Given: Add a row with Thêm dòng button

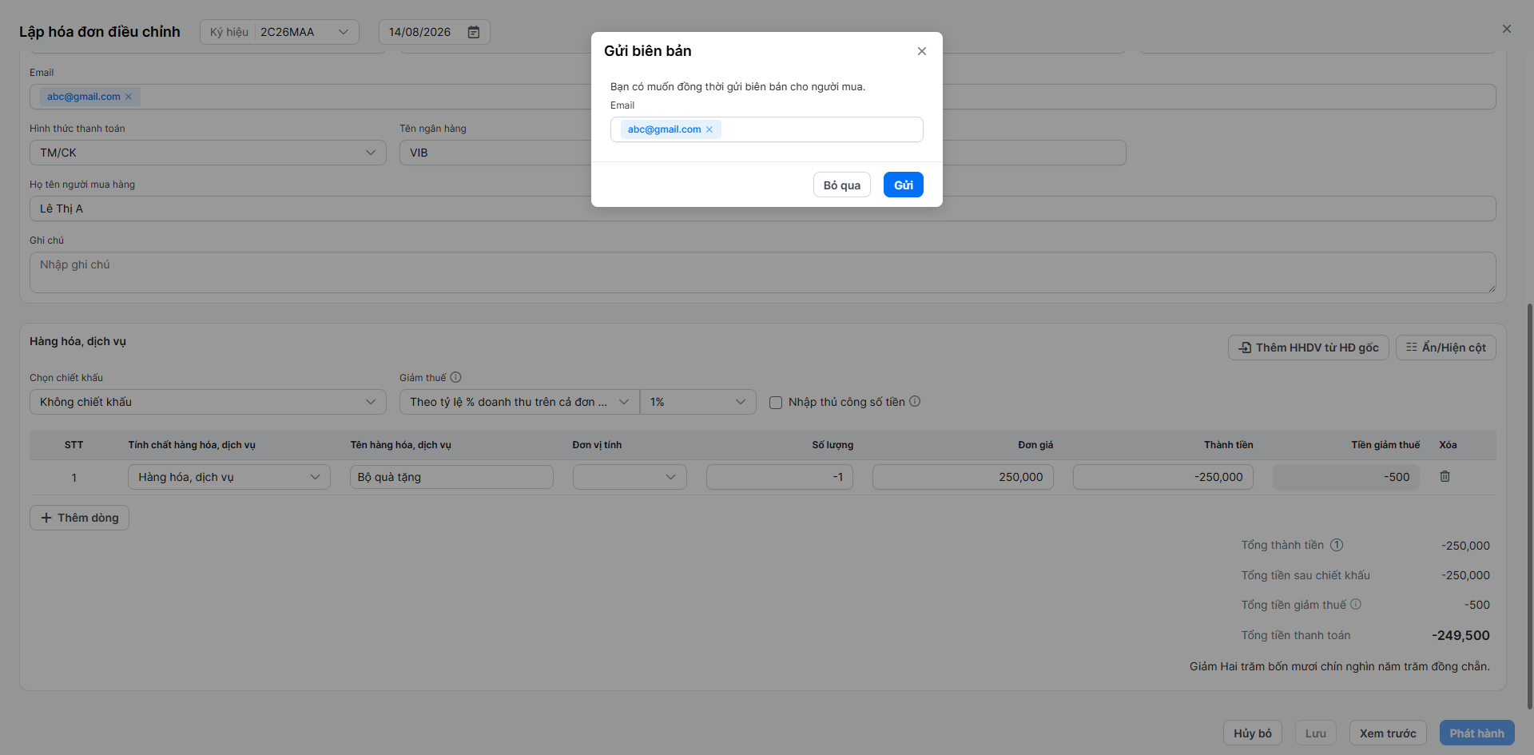Looking at the screenshot, I should point(80,518).
